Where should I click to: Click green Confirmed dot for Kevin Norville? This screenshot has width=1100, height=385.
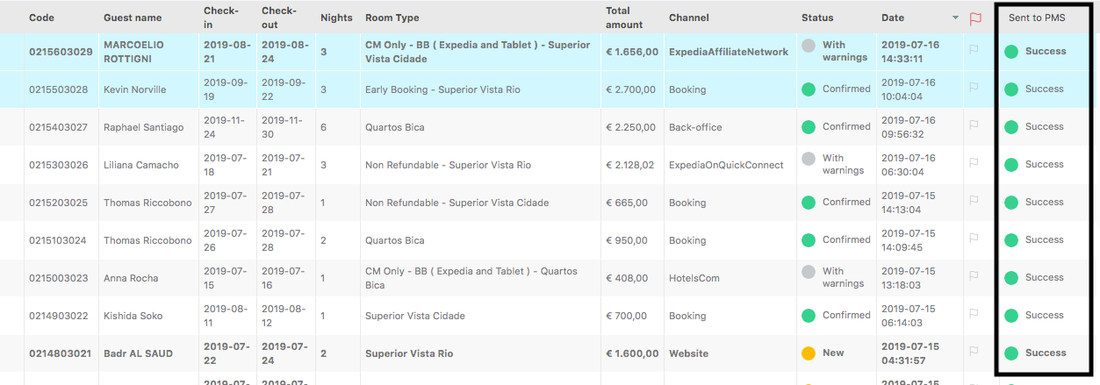click(x=809, y=89)
